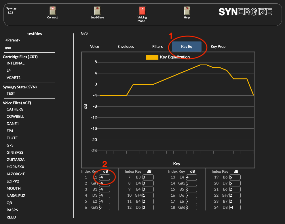
Task: Select the dB field for index 24 (D8)
Action: tap(235, 208)
